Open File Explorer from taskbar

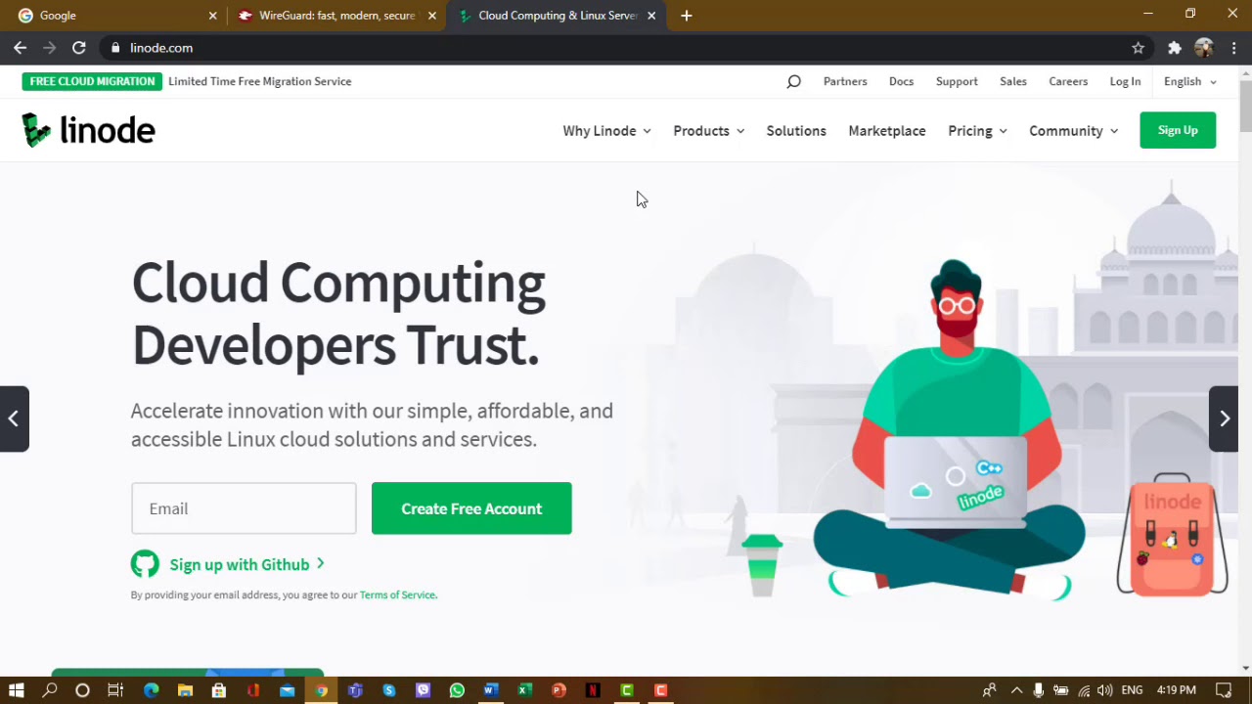point(185,690)
